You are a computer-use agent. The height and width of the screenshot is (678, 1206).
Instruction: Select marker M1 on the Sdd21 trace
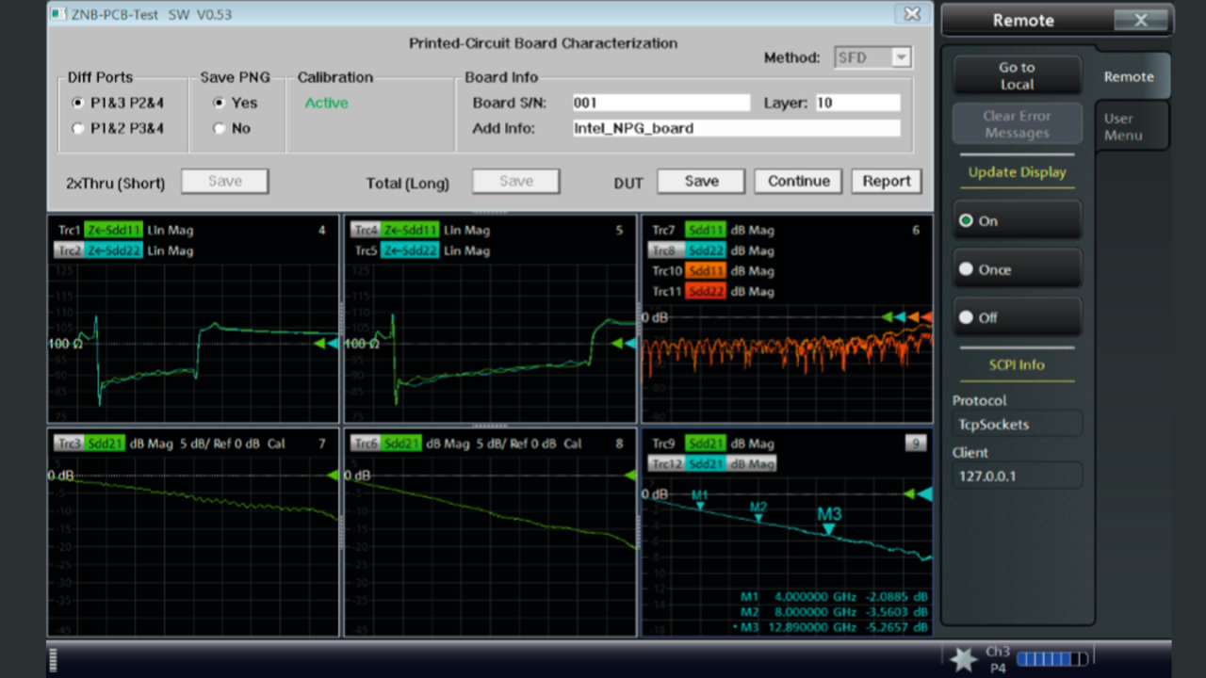click(x=699, y=506)
